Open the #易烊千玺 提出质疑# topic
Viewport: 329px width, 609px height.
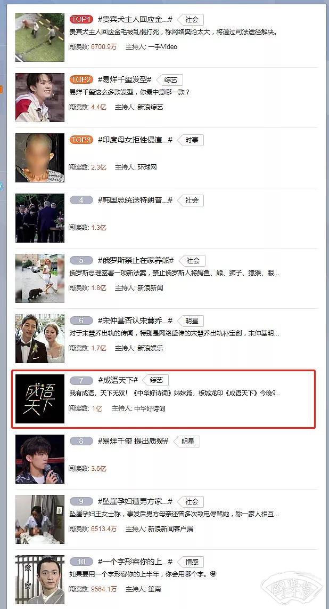133,441
